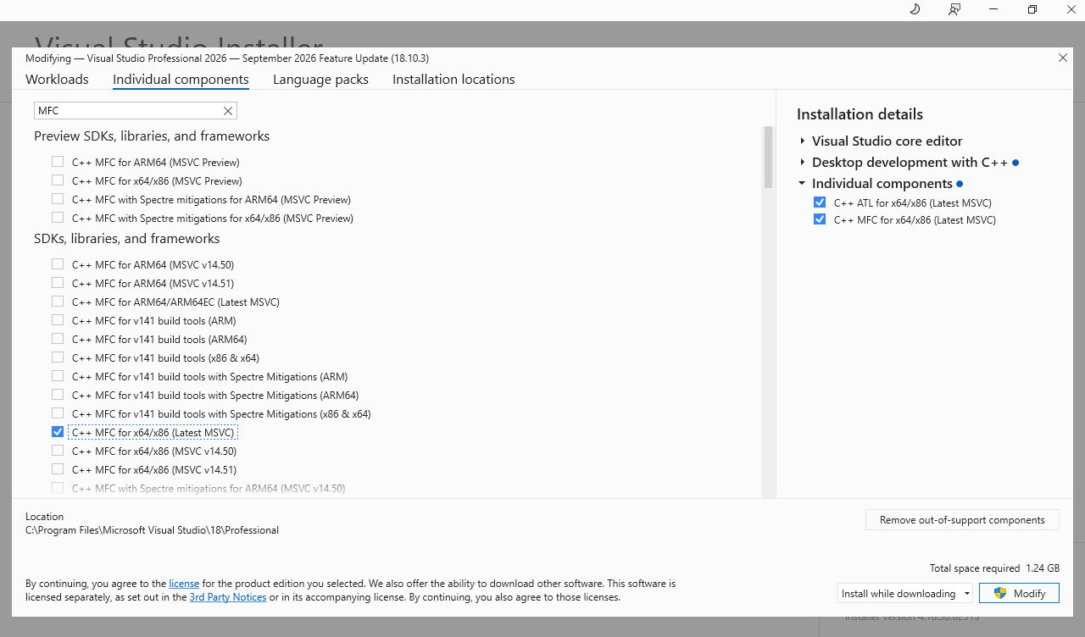Open the Language packs tab
The height and width of the screenshot is (637, 1085).
tap(320, 79)
